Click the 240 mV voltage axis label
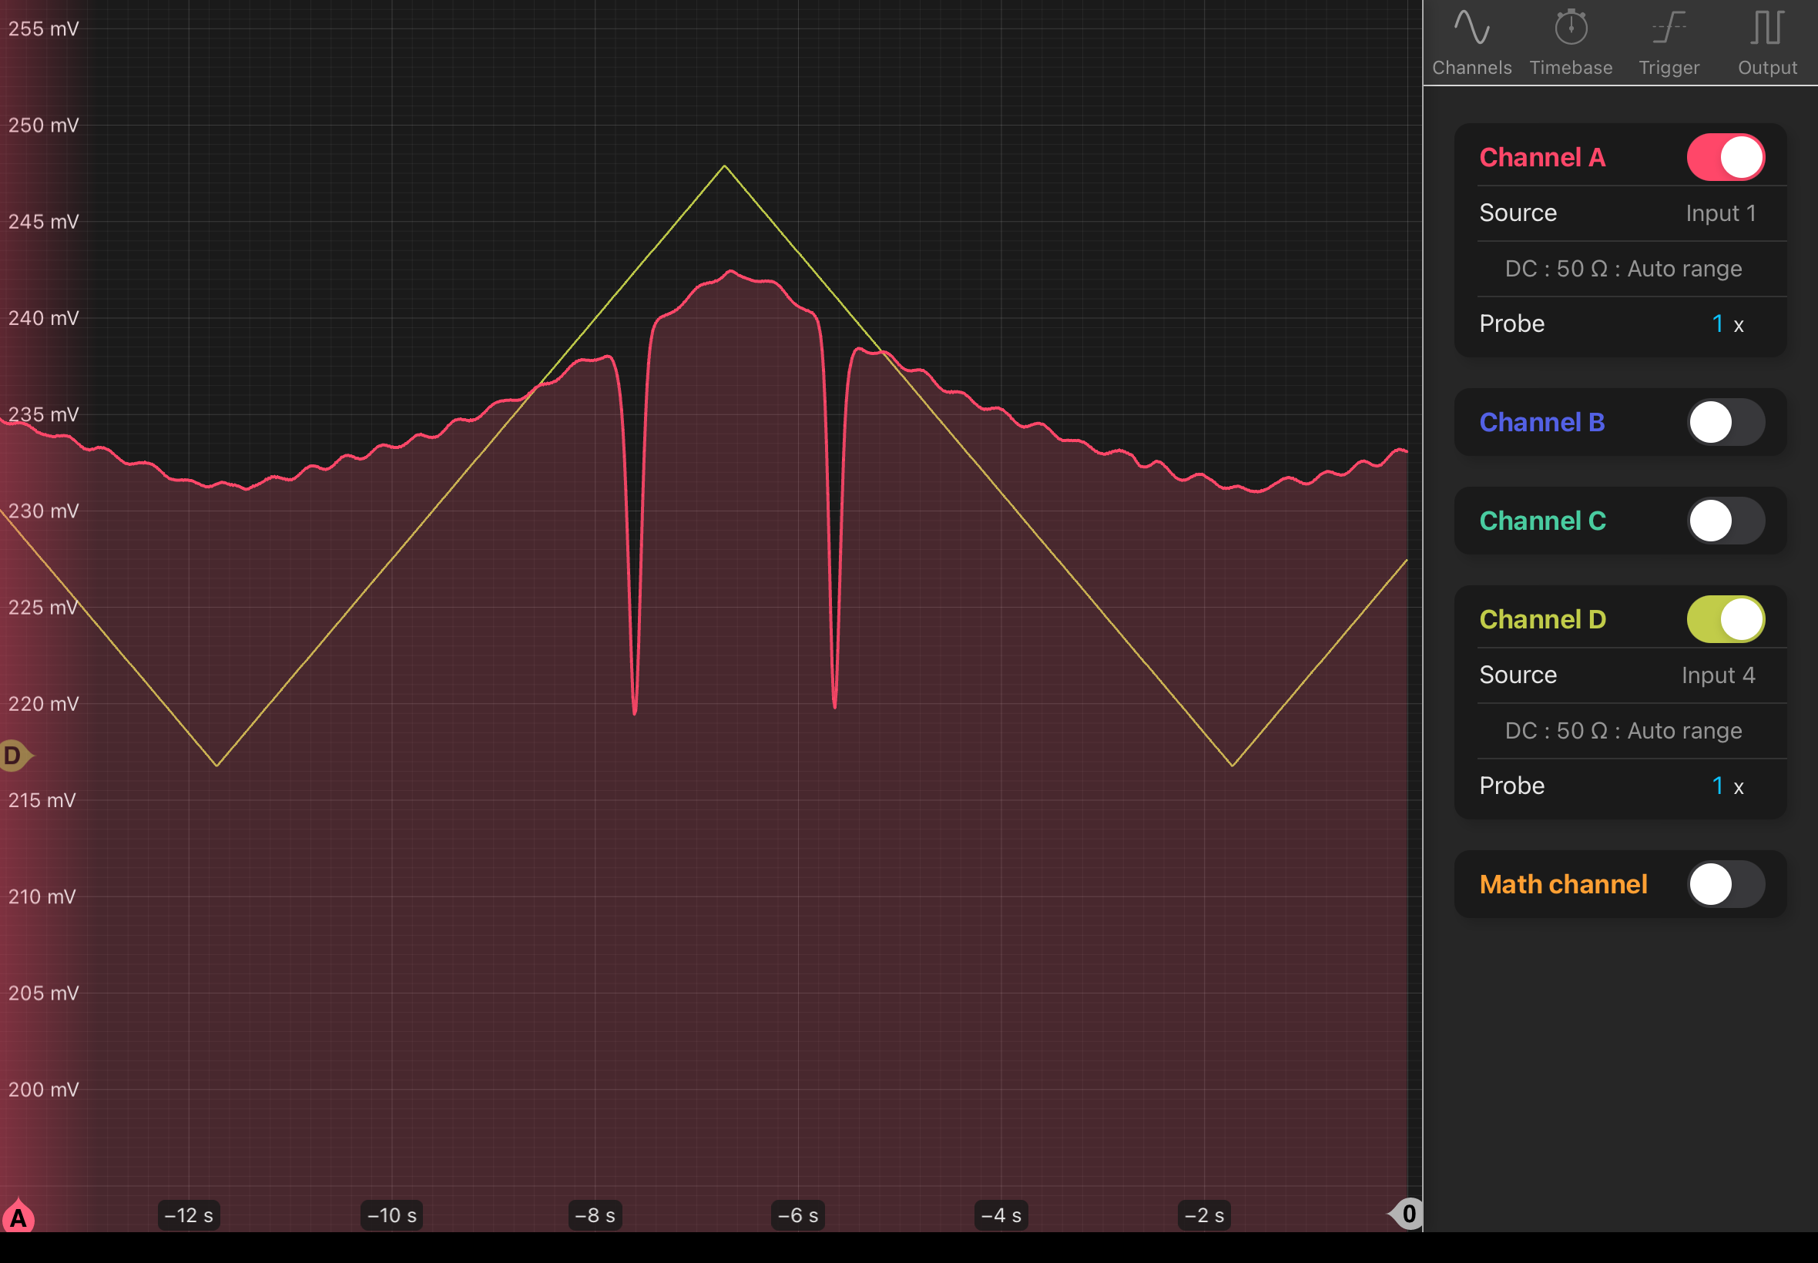 [x=44, y=319]
